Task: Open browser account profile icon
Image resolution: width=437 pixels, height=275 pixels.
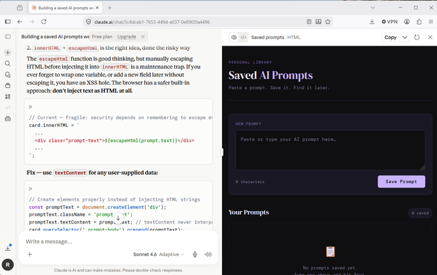Action: point(407,22)
